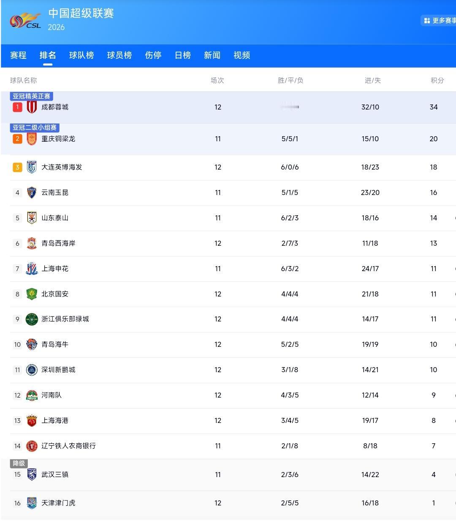The image size is (456, 527).
Task: Open the 球队榜 tab
Action: [x=81, y=55]
